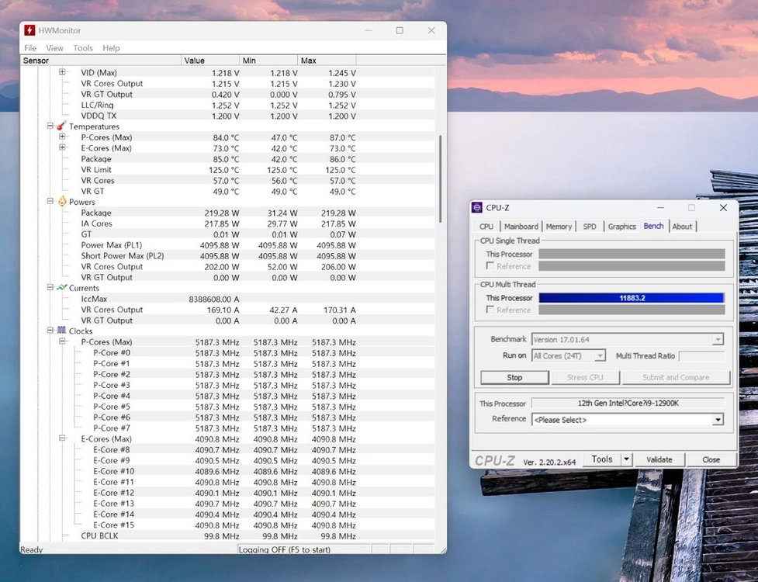Open the Help menu in HWMonitor
The height and width of the screenshot is (582, 758).
[111, 48]
